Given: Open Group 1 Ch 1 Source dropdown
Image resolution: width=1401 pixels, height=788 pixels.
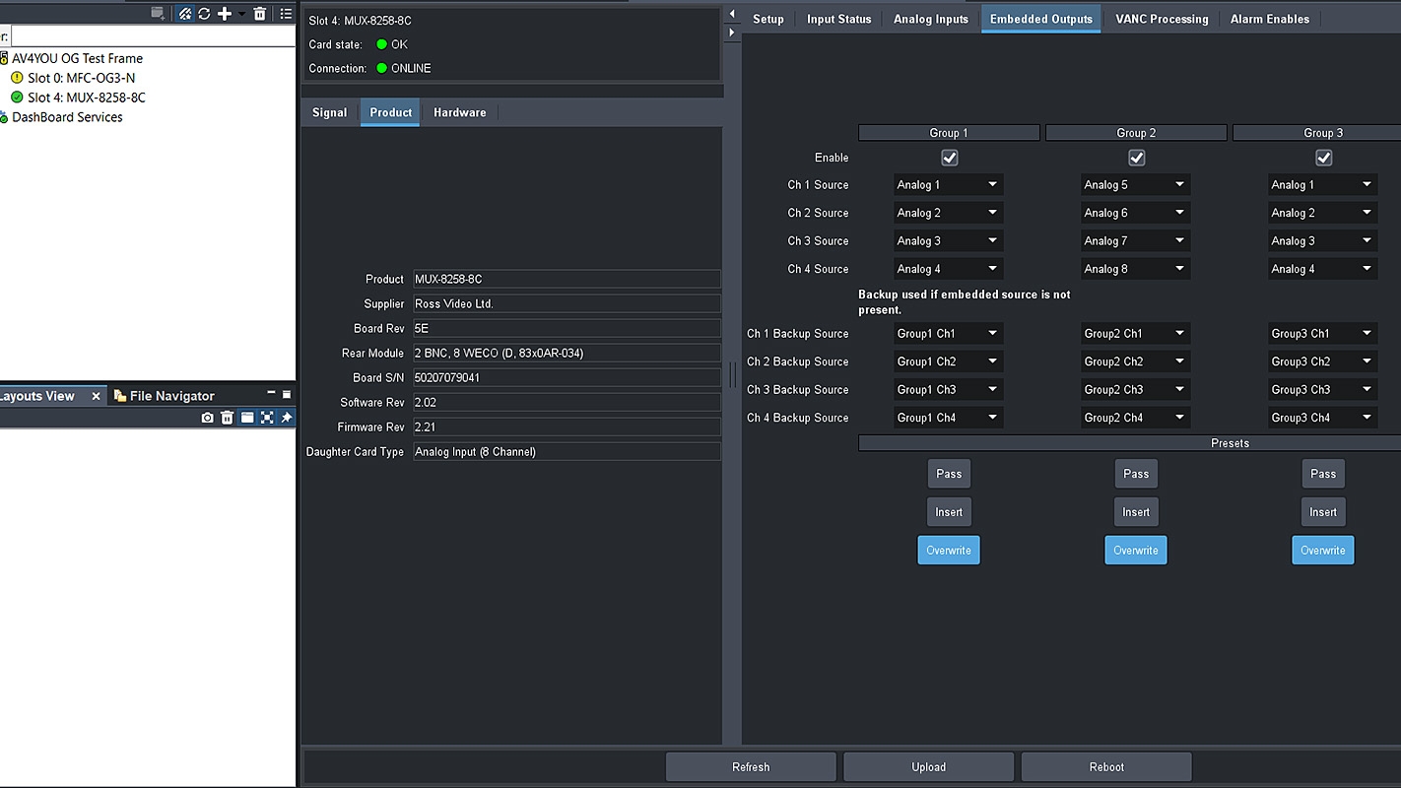Looking at the screenshot, I should pos(948,185).
